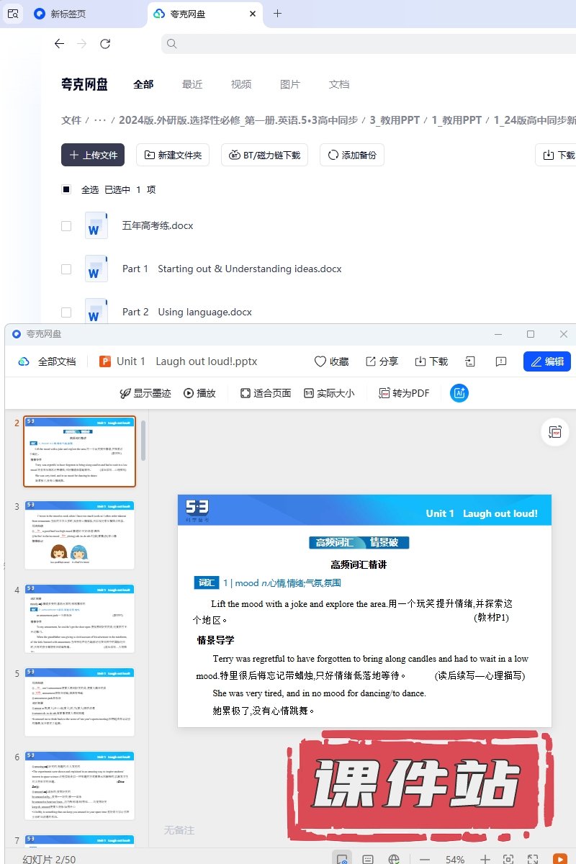This screenshot has width=576, height=864.
Task: Click the 收藏 favorite heart icon
Action: (x=331, y=361)
